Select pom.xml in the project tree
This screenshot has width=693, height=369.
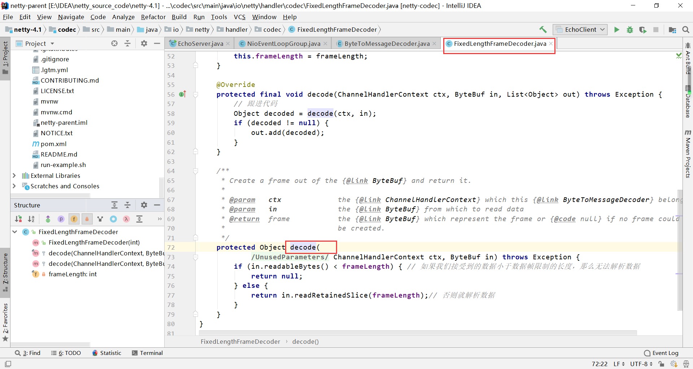53,144
